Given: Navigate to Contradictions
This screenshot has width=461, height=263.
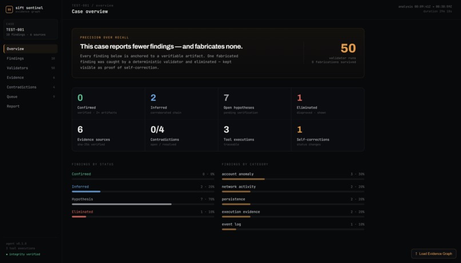Looking at the screenshot, I should [x=30, y=87].
